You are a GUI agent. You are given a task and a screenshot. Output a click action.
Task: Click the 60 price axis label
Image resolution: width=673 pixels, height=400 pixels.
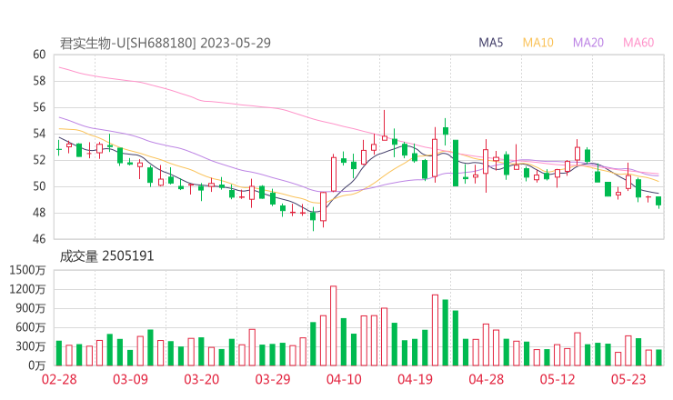point(39,55)
